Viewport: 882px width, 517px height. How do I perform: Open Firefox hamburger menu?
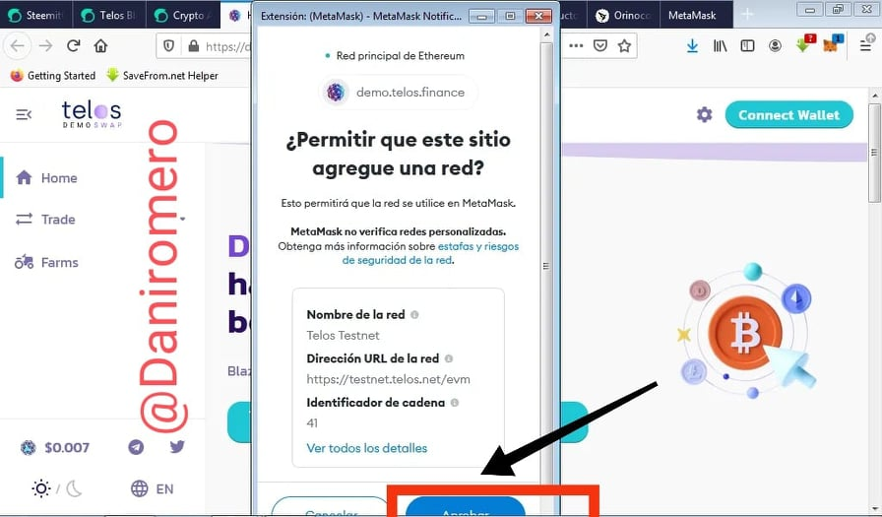point(867,44)
